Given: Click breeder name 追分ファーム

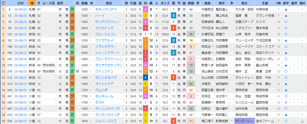Looking at the screenshot, I should click(x=263, y=121).
